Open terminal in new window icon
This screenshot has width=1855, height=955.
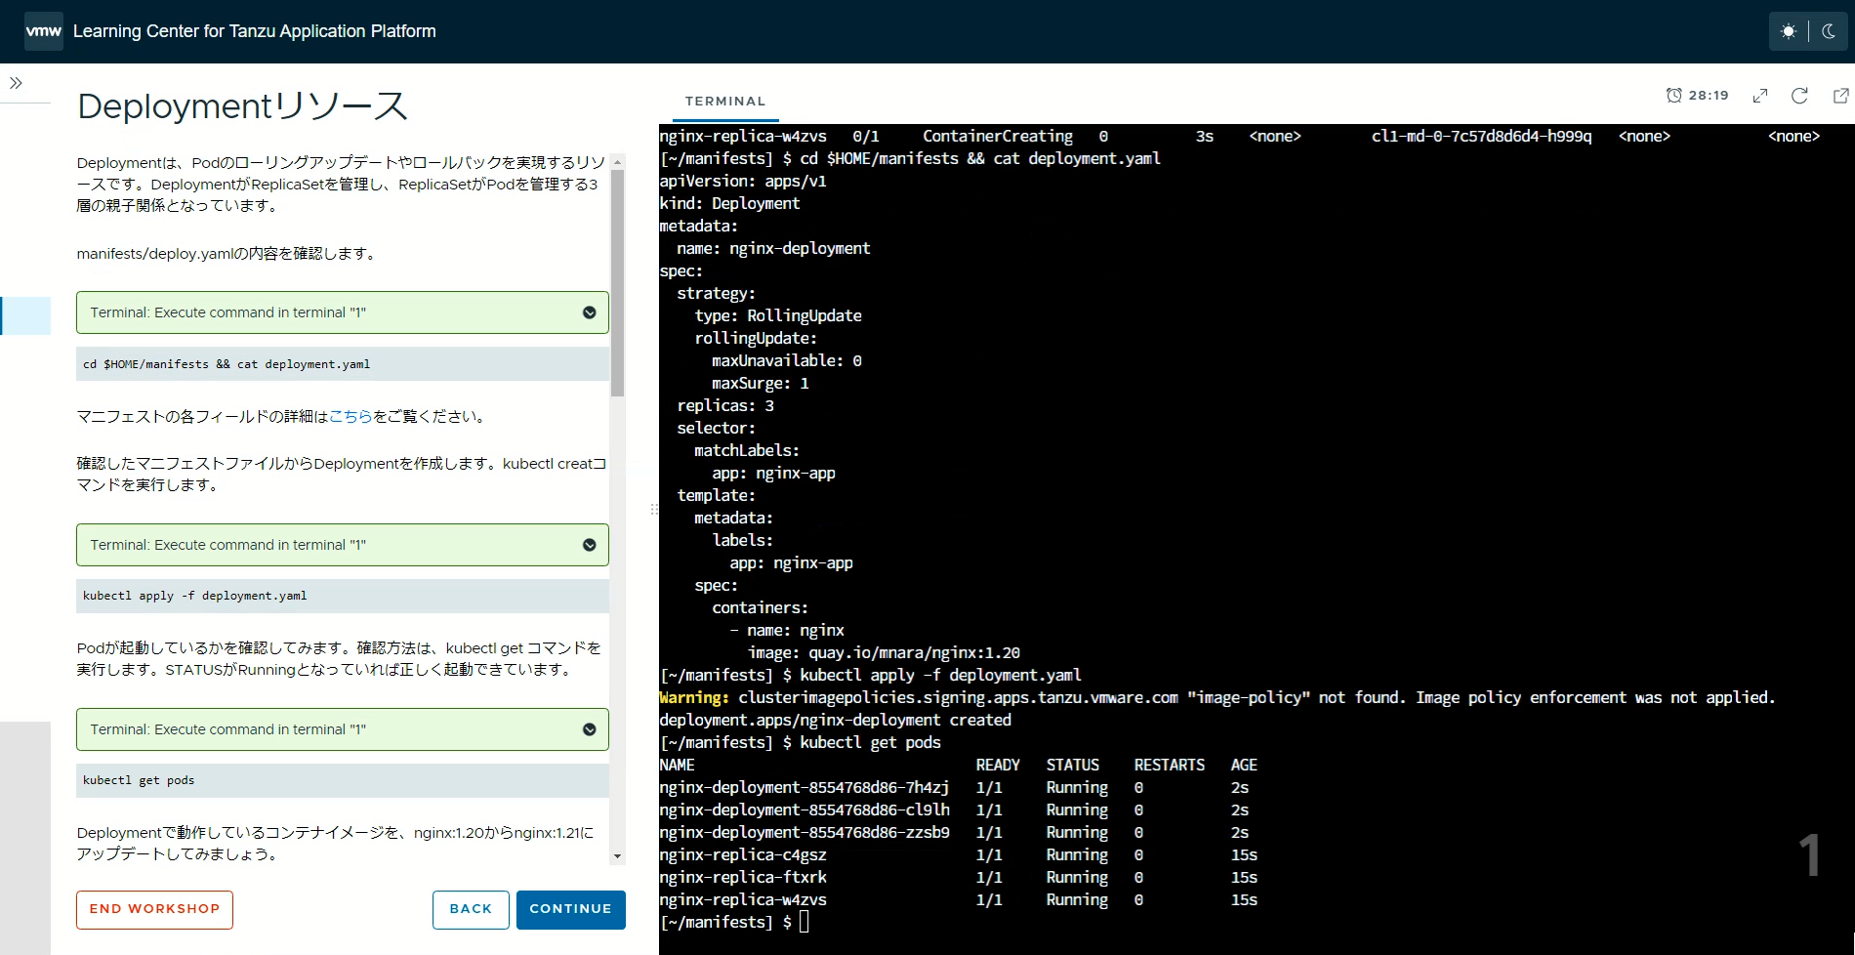pos(1841,95)
